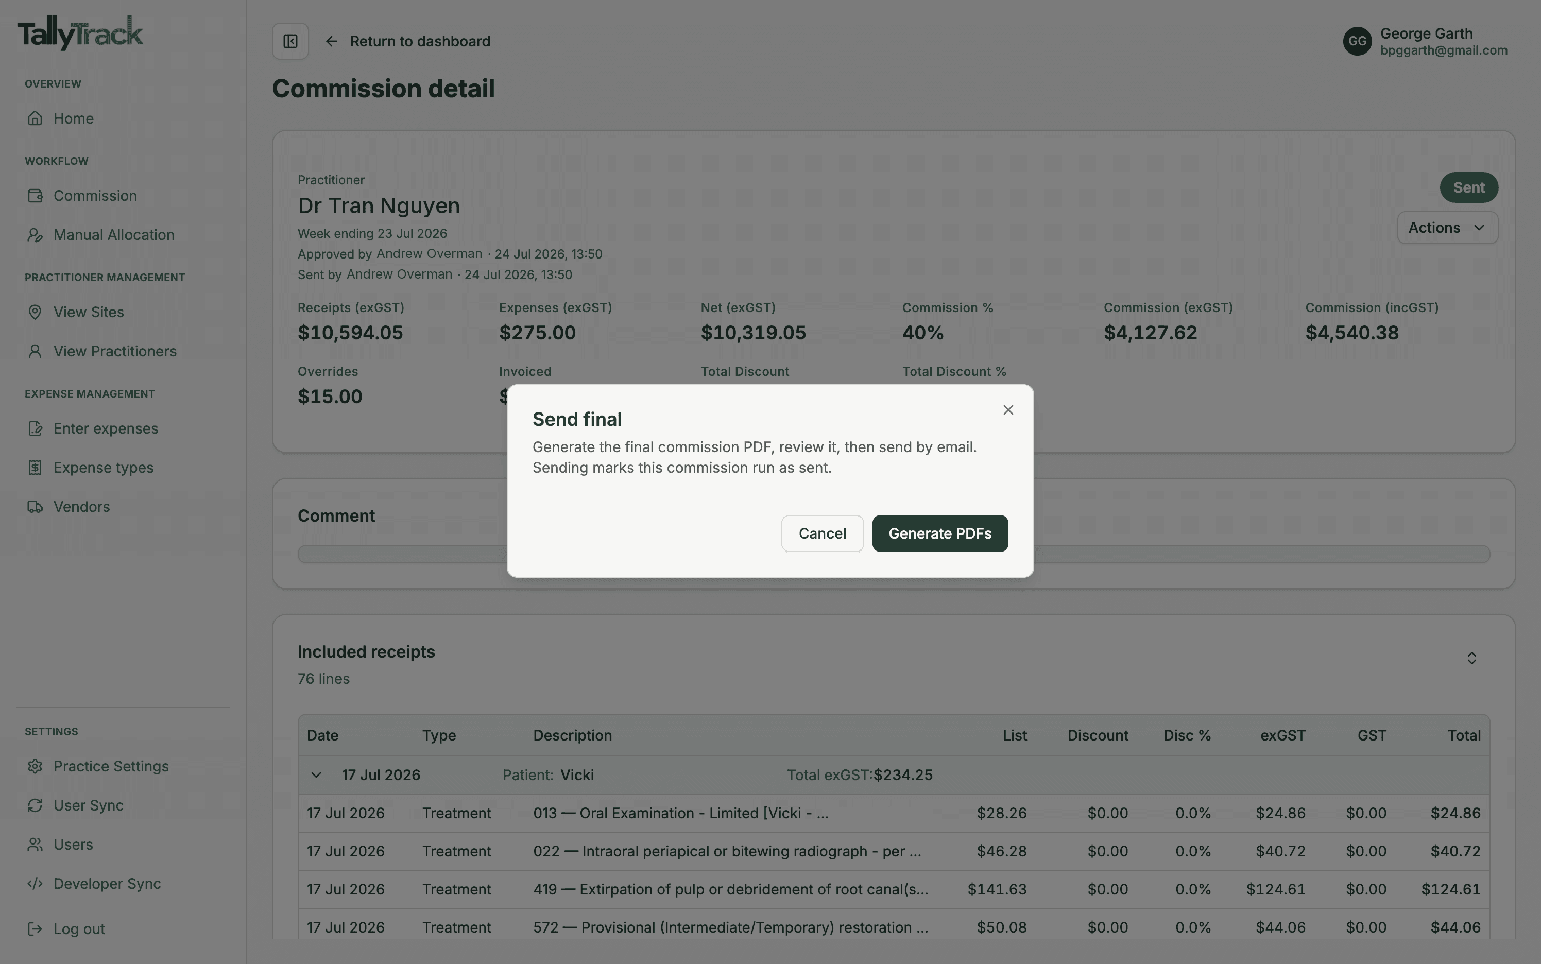Collapse the 17 Jul 2026 Vicki group
1541x964 pixels.
(316, 776)
